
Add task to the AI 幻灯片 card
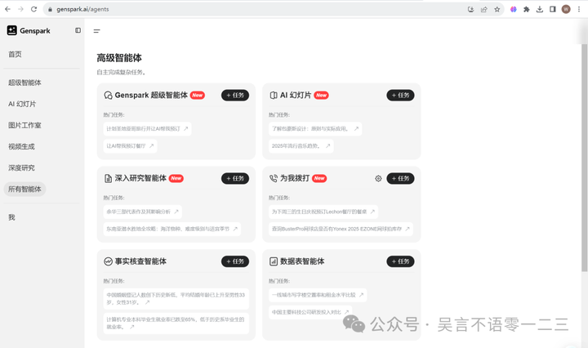400,96
